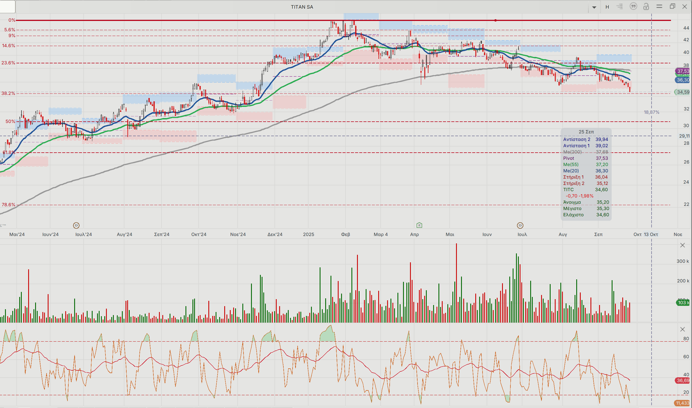Click the quotation marks comment icon
Viewport: 692px width, 408px height.
coord(633,6)
